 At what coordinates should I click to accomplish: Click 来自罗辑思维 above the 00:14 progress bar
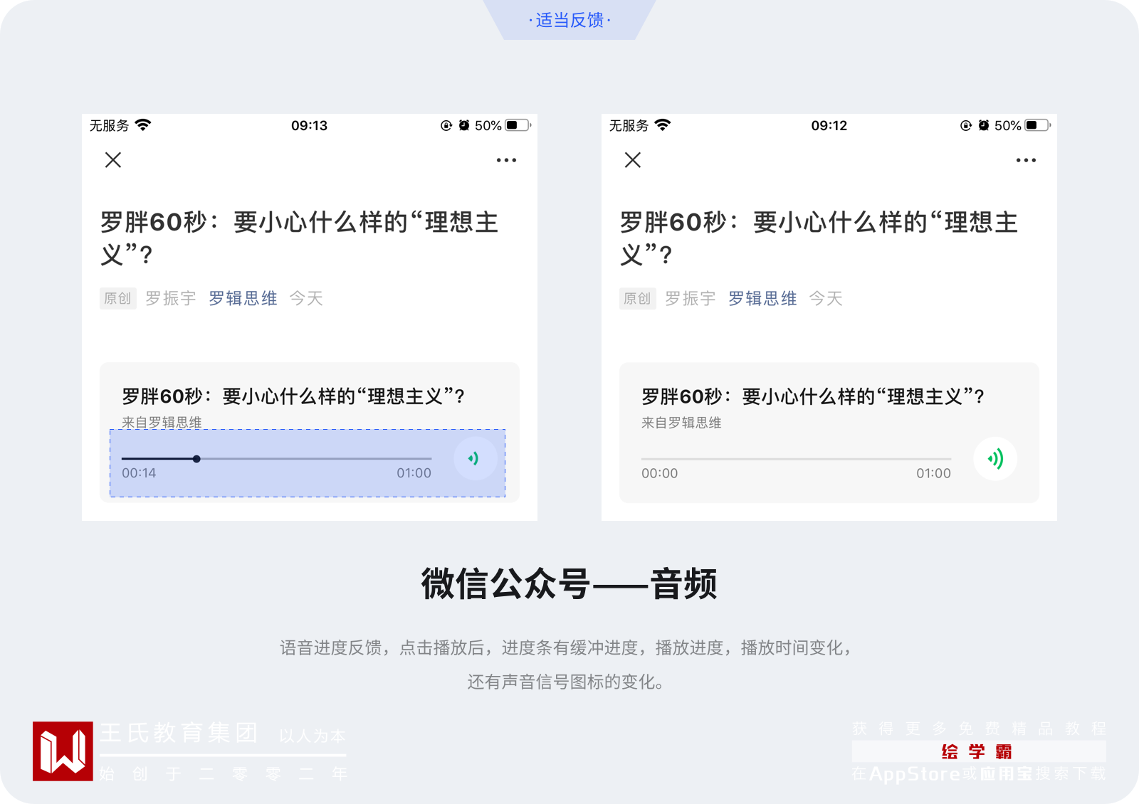[x=162, y=422]
